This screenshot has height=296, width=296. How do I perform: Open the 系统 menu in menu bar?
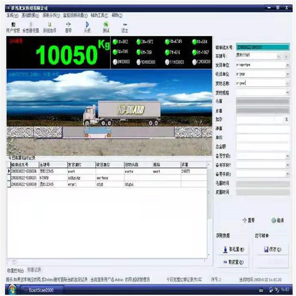(12, 16)
